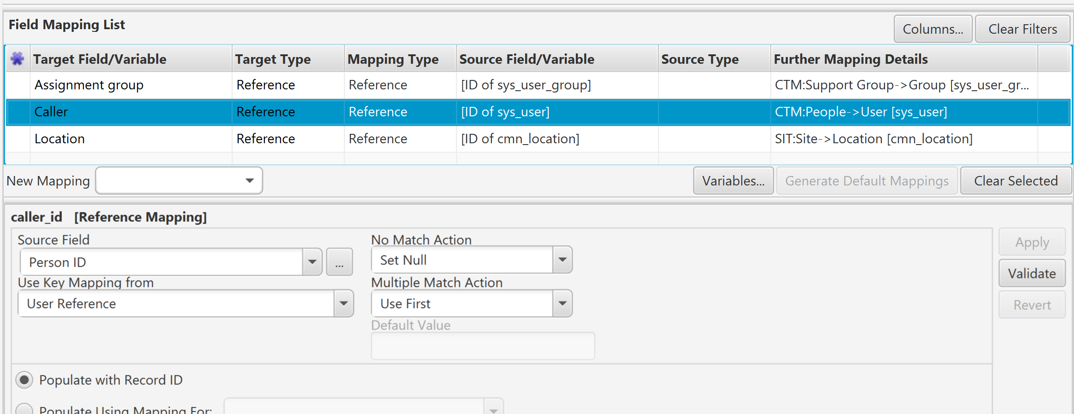Click the [ID of sys_user] cell
1074x414 pixels.
(557, 112)
